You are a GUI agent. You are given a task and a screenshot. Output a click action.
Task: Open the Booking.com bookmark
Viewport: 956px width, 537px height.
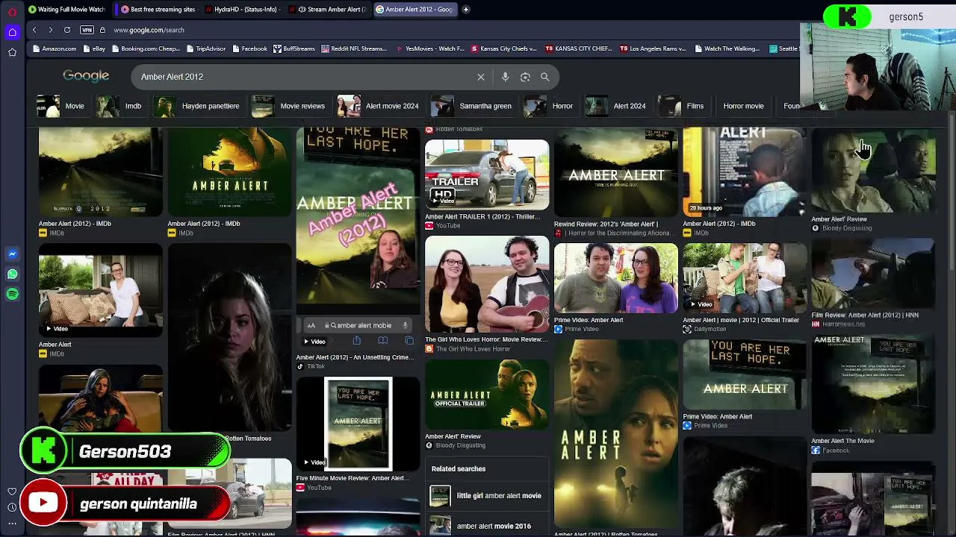click(x=145, y=49)
